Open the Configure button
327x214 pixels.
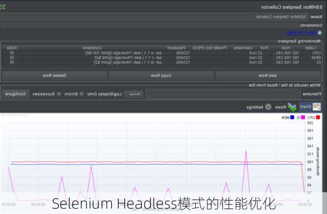[15, 94]
